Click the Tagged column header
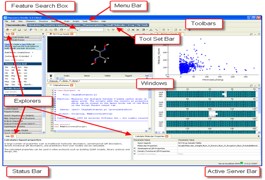This screenshot has height=180, width=265. click(128, 76)
